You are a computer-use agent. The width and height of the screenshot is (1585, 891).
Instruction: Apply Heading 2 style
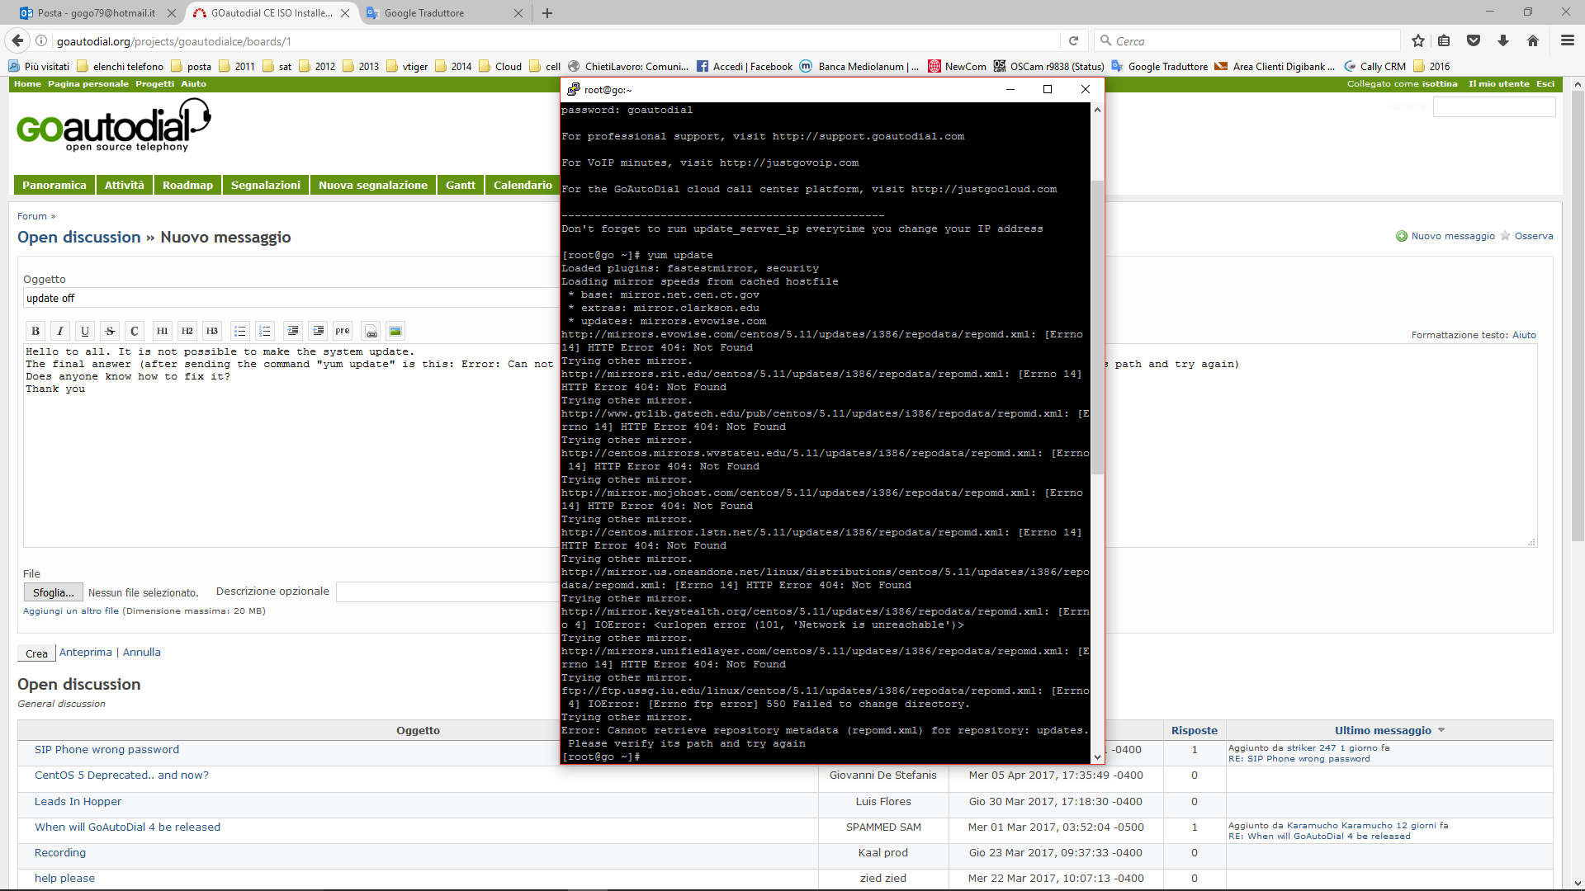(187, 331)
